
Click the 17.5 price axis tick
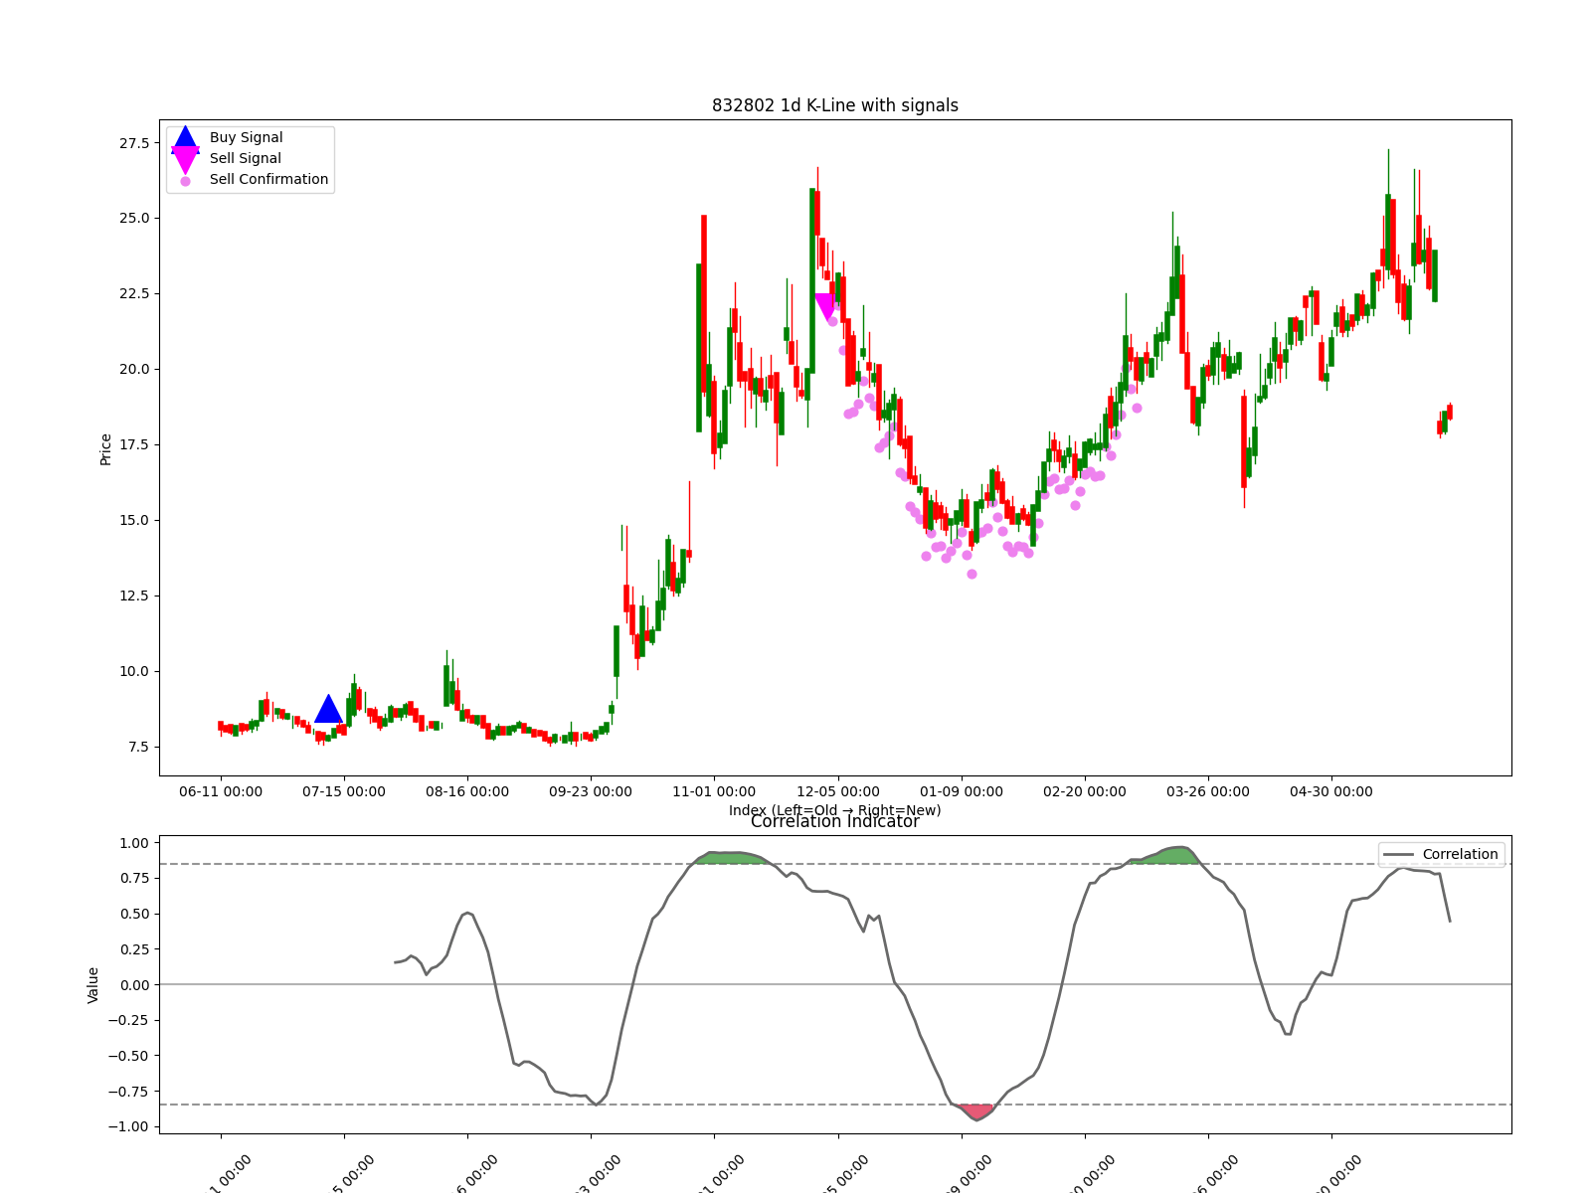[134, 445]
